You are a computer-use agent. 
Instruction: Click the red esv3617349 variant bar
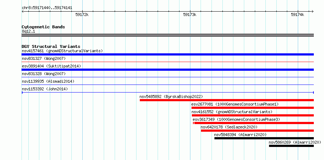click(x=253, y=123)
